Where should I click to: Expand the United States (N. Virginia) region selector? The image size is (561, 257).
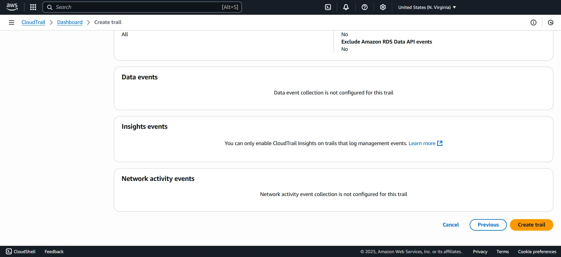coord(427,7)
